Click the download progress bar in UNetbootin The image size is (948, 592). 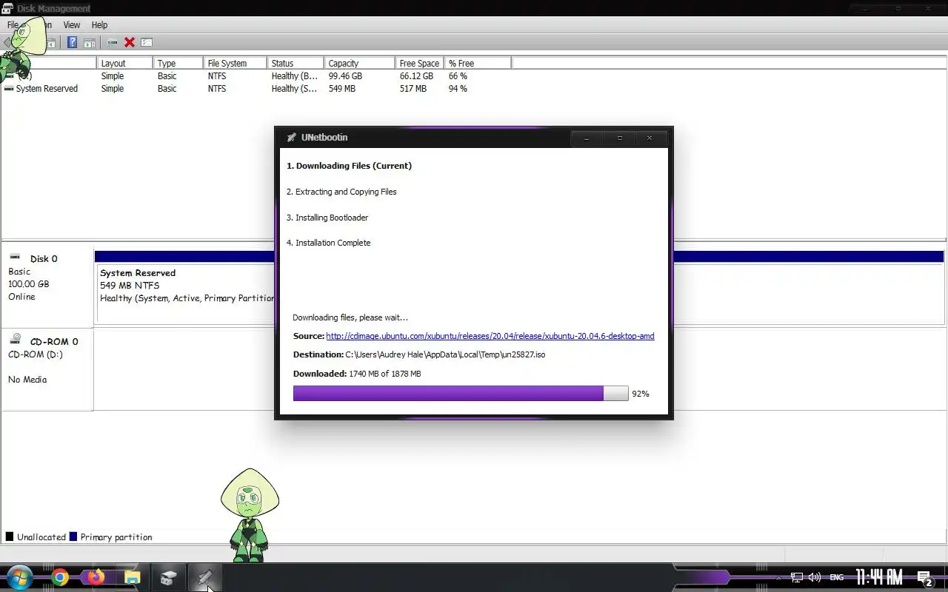point(461,394)
